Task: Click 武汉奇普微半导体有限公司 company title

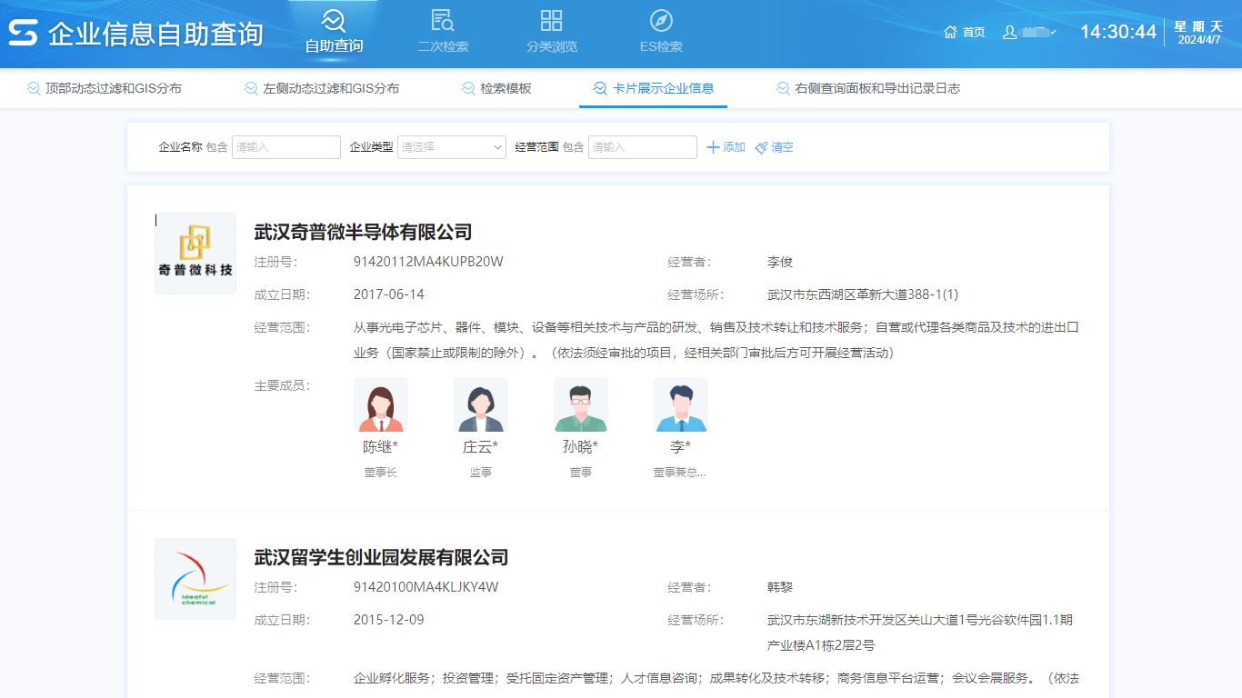Action: pyautogui.click(x=363, y=232)
